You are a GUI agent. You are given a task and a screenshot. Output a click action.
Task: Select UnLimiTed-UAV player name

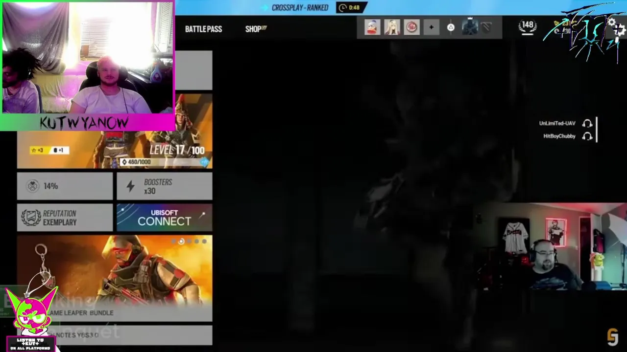pyautogui.click(x=557, y=124)
